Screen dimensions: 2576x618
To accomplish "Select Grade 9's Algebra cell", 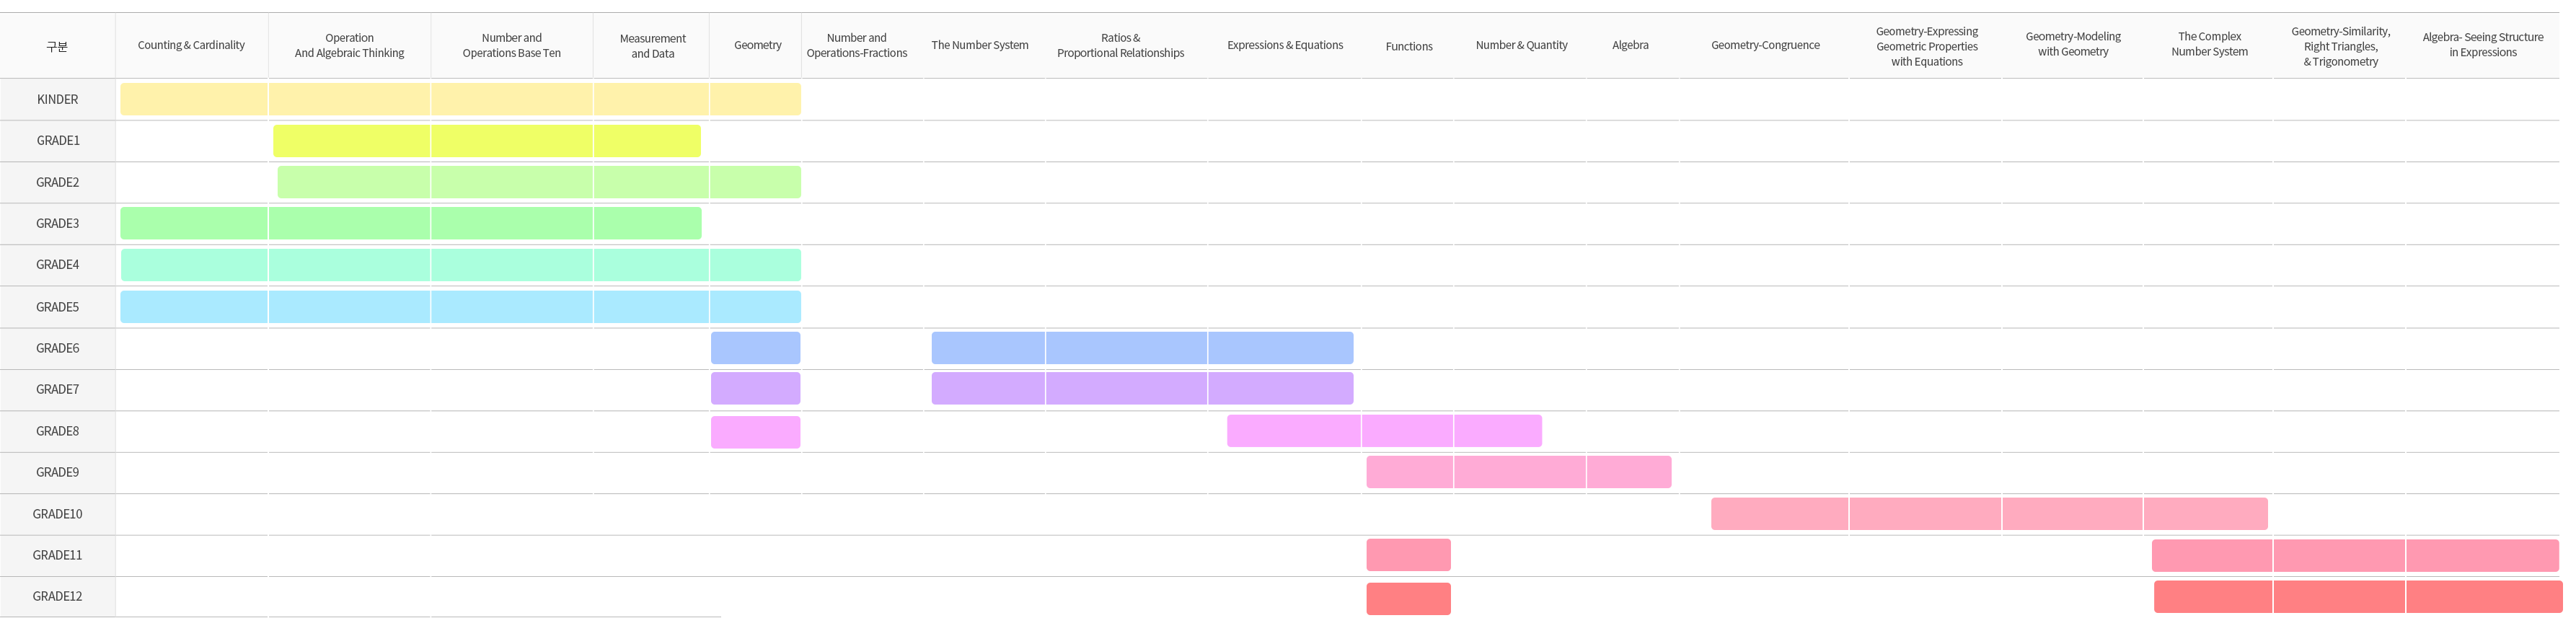I will (x=1628, y=472).
